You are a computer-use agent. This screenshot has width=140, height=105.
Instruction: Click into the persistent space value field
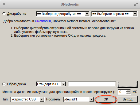coord(122,92)
